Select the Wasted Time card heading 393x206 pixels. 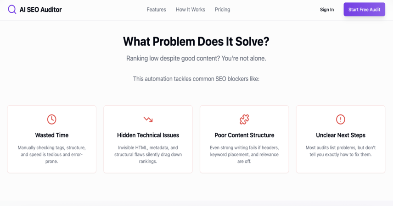tap(51, 135)
